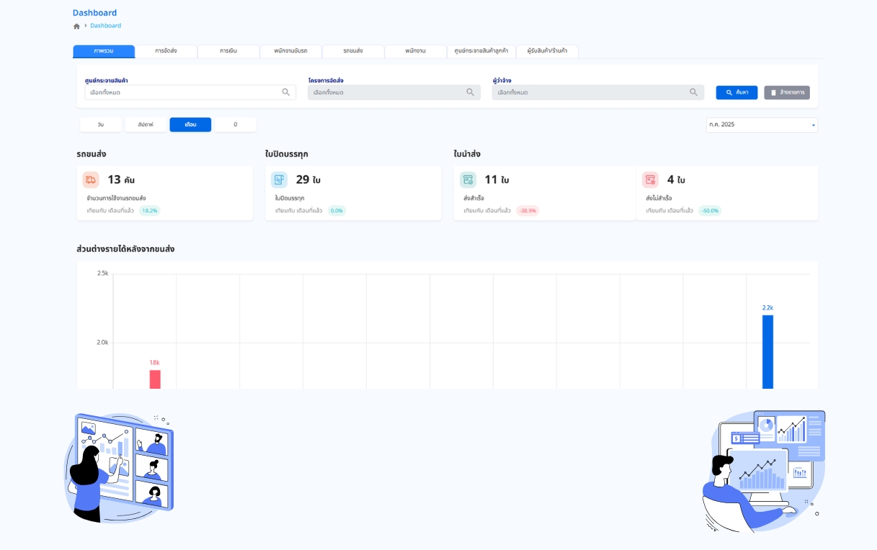Click the orange truck icon beside 13 คัน
877x550 pixels.
click(91, 180)
